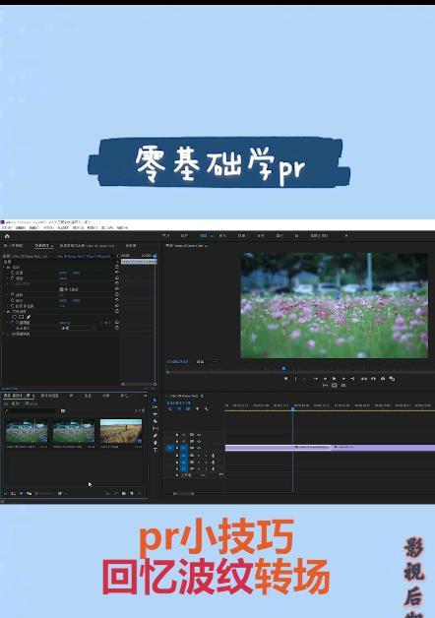Select the Pen tool in the tools panel
Image resolution: width=435 pixels, height=618 pixels.
pos(155,436)
